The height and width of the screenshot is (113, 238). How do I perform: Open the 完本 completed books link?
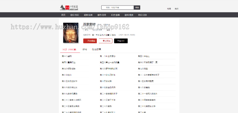[176, 9]
